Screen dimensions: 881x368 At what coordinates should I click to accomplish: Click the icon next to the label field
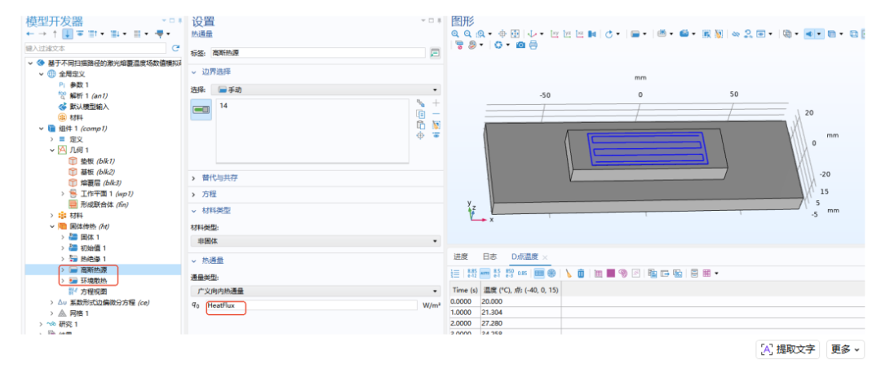(435, 53)
